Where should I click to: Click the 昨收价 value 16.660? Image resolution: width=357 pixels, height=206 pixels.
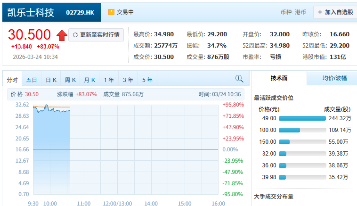[340, 34]
